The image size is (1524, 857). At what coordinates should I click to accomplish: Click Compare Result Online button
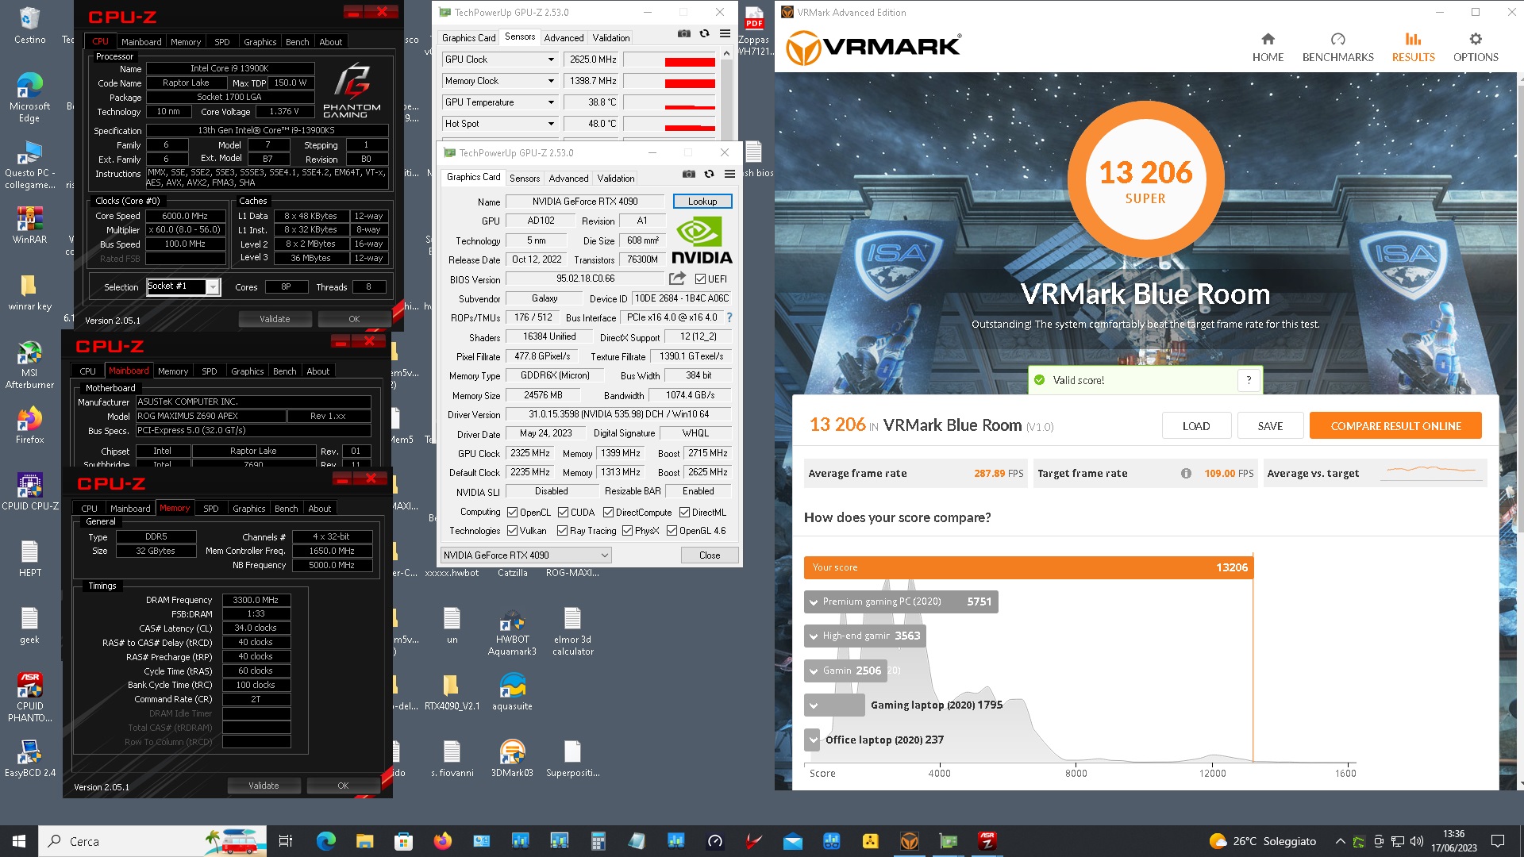pos(1395,426)
